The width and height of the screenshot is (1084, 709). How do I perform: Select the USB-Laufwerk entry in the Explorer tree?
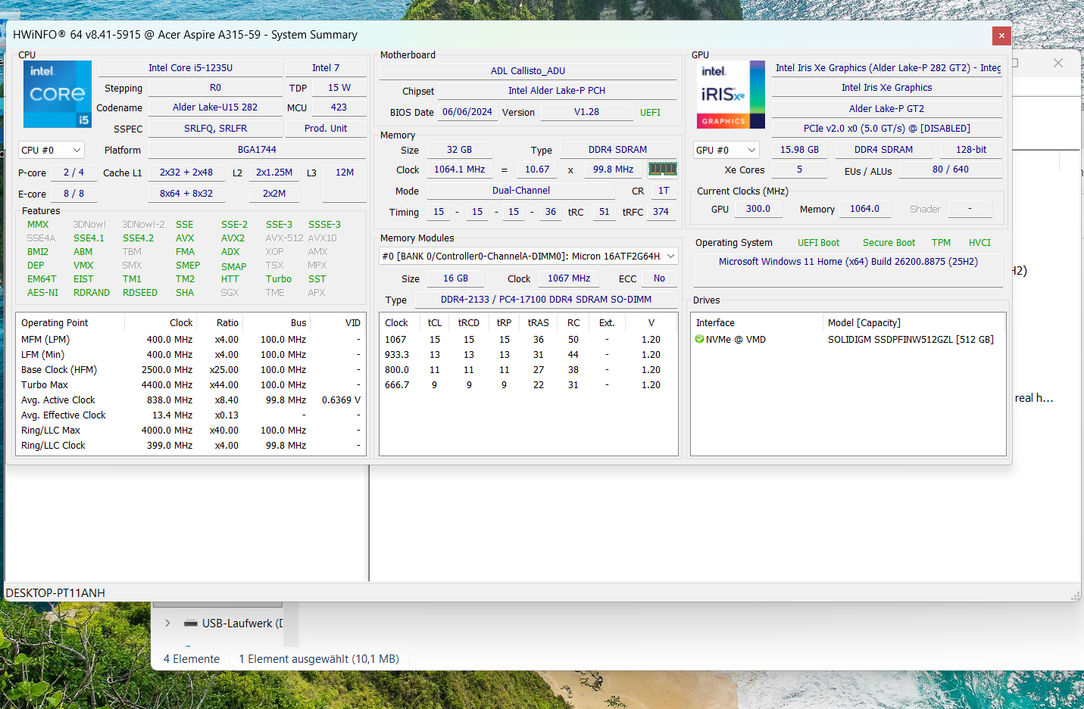(242, 623)
